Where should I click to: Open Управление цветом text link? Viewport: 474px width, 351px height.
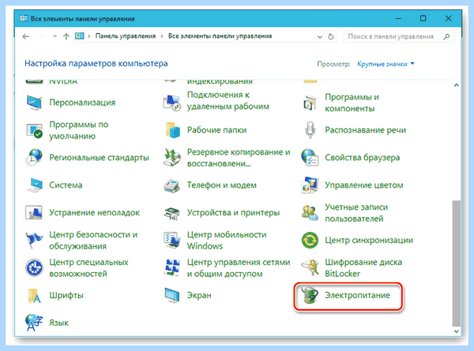[x=364, y=185]
